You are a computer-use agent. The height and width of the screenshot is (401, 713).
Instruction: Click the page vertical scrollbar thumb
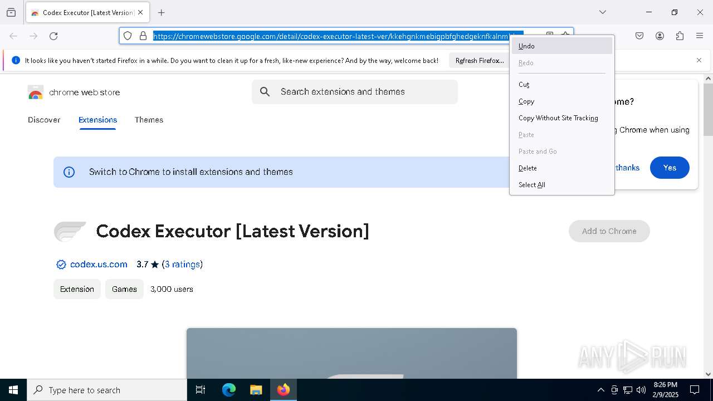(708, 110)
